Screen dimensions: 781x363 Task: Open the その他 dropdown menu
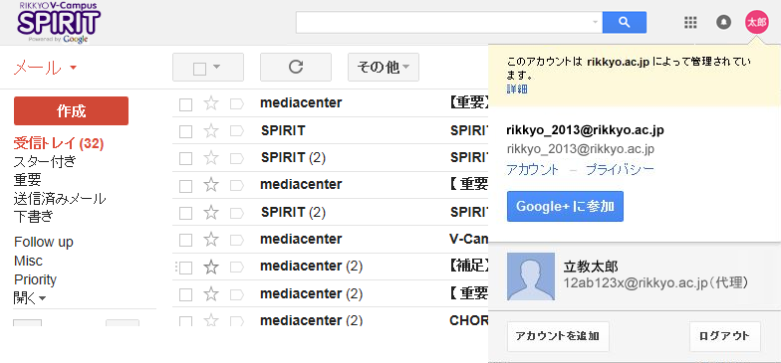383,67
